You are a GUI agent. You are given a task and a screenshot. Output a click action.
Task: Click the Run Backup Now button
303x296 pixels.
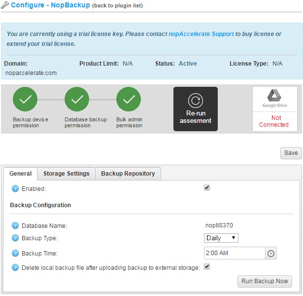click(x=265, y=281)
